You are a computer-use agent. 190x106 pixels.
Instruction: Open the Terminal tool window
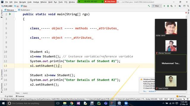pos(20,96)
